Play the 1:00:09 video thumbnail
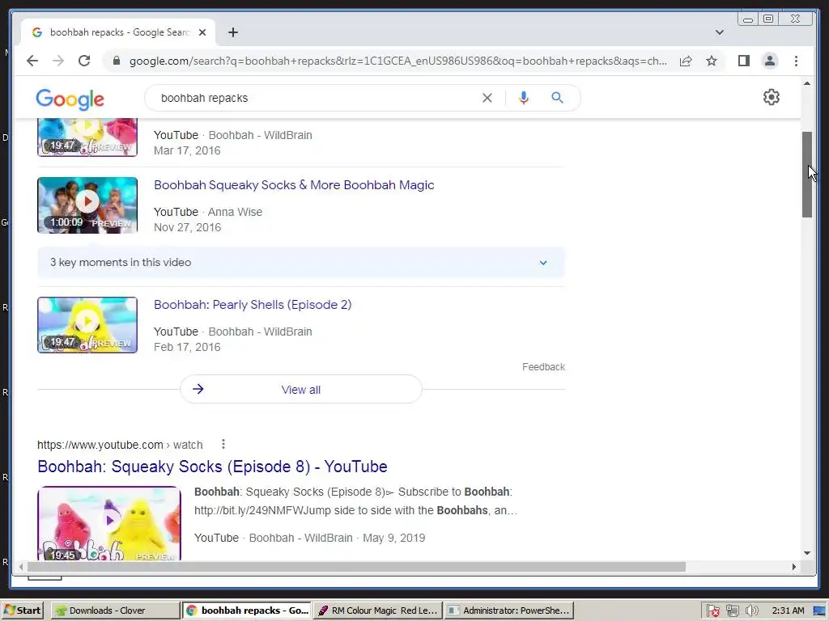The image size is (829, 621). [87, 205]
